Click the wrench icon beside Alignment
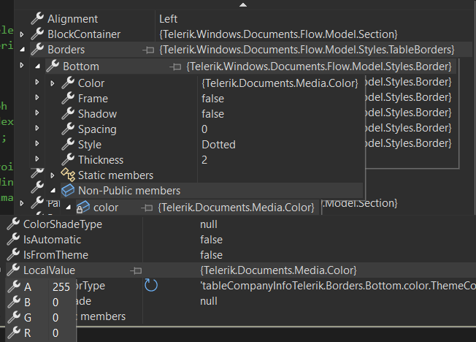Screen dimensions: 476x342 point(37,18)
